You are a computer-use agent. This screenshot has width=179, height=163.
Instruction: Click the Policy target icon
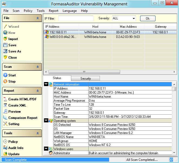pyautogui.click(x=5, y=141)
